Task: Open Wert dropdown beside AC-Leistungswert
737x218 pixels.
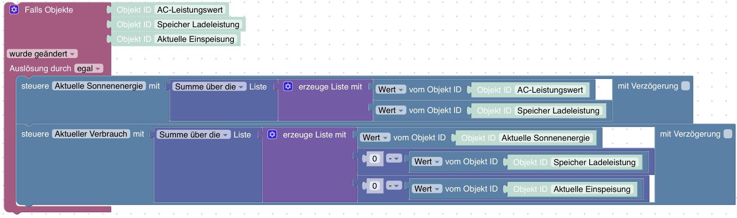Action: [x=391, y=89]
